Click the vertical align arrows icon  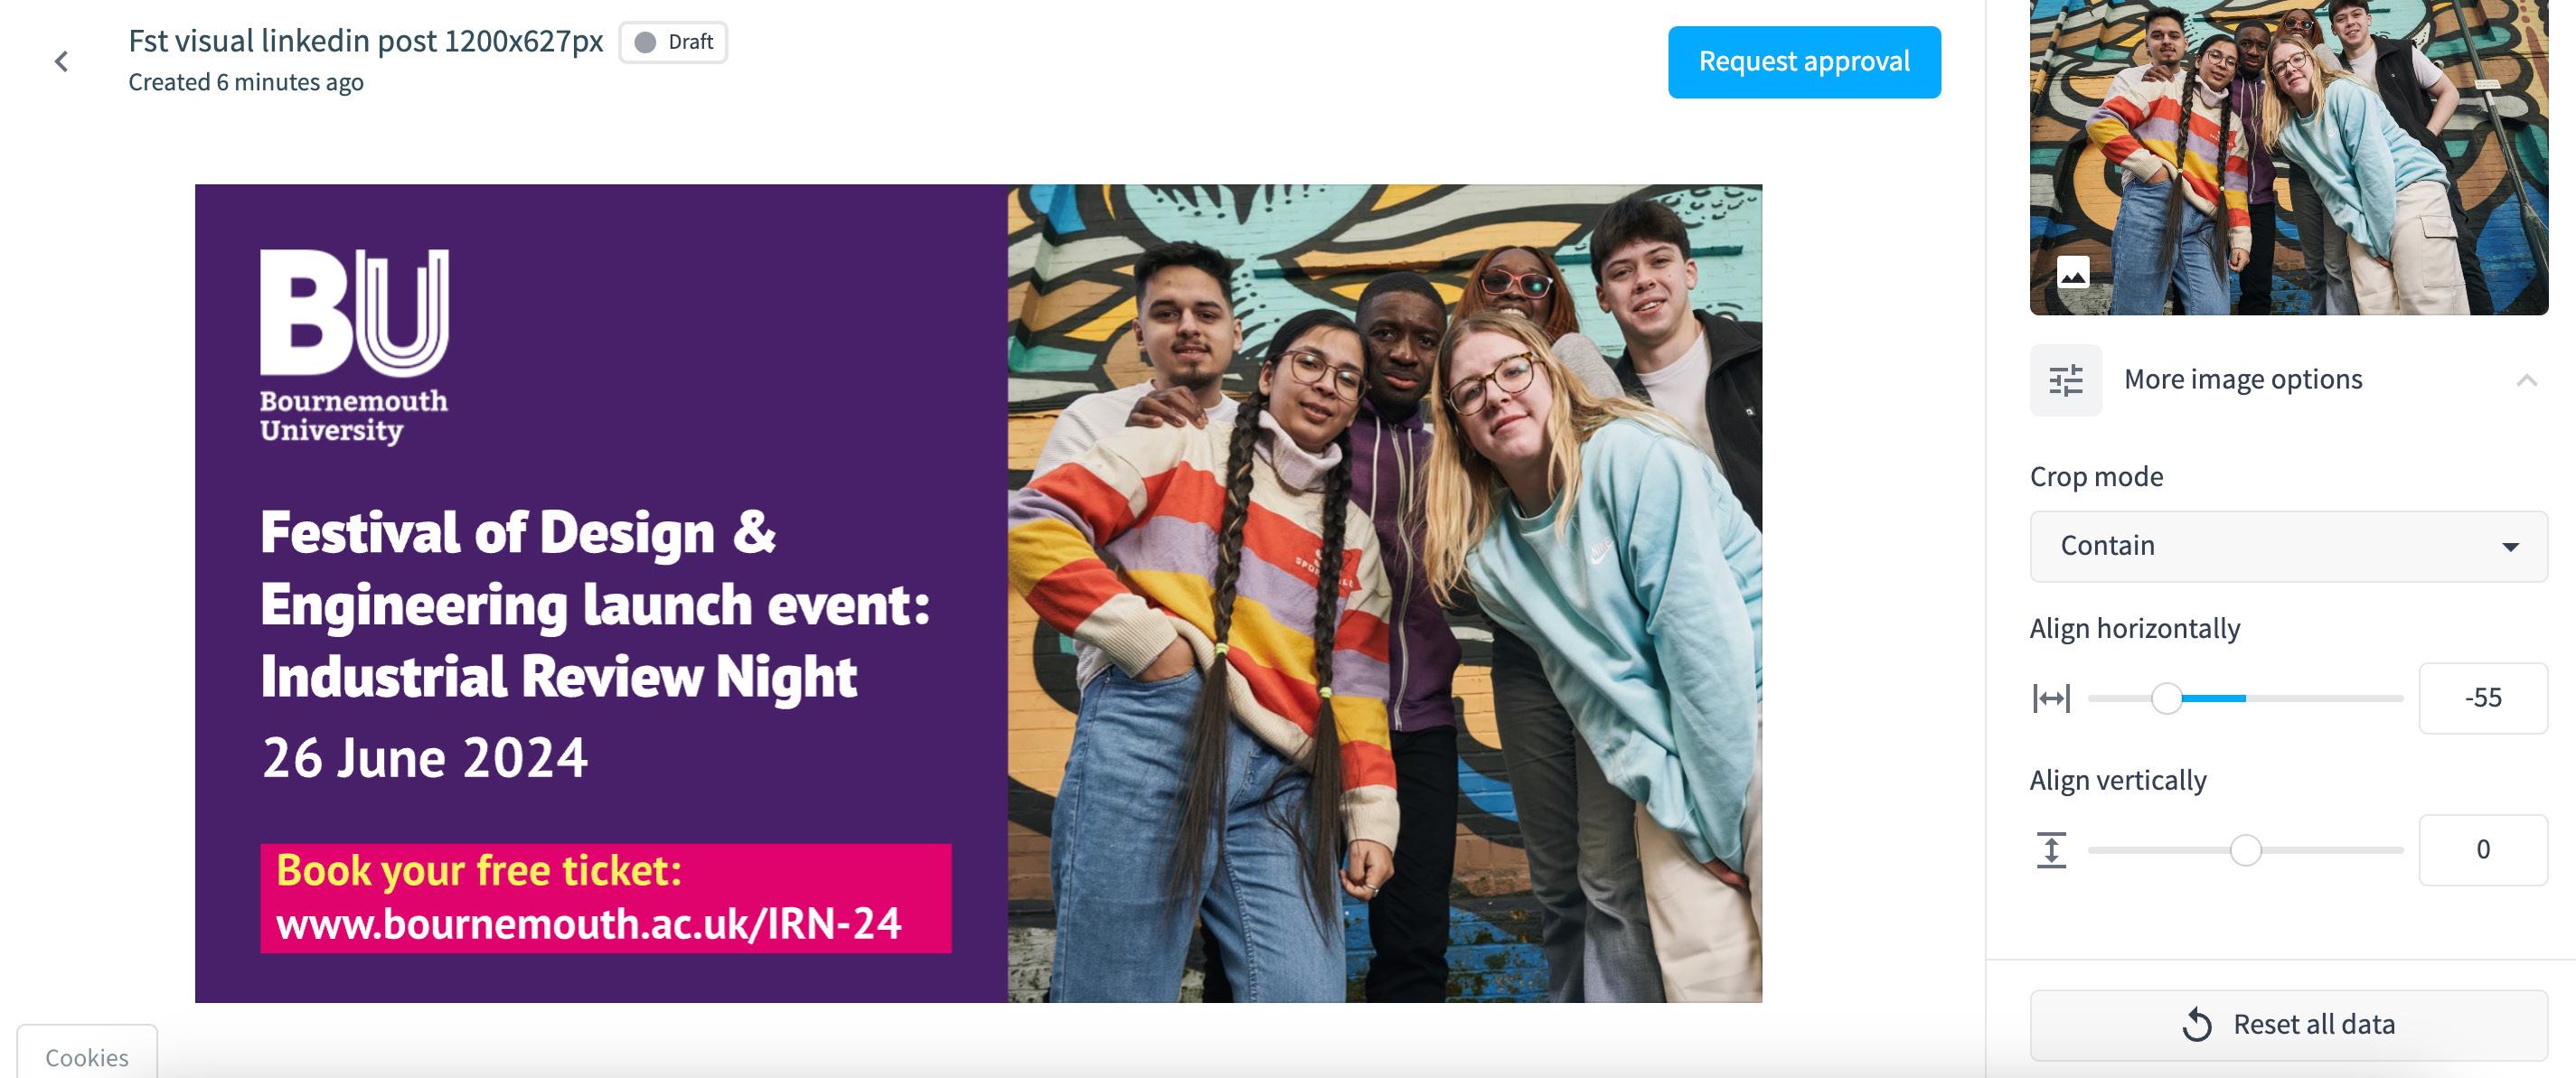tap(2051, 850)
